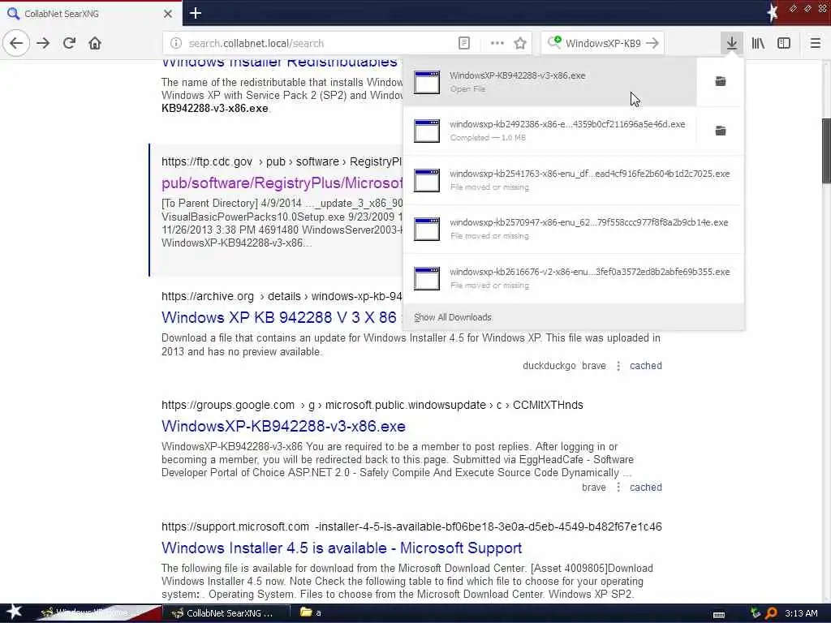Open the browser home page
Image resolution: width=831 pixels, height=623 pixels.
tap(95, 43)
